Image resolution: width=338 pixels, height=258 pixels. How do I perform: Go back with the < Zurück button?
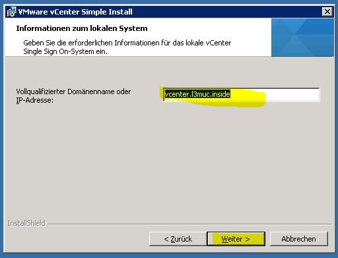[x=178, y=239]
